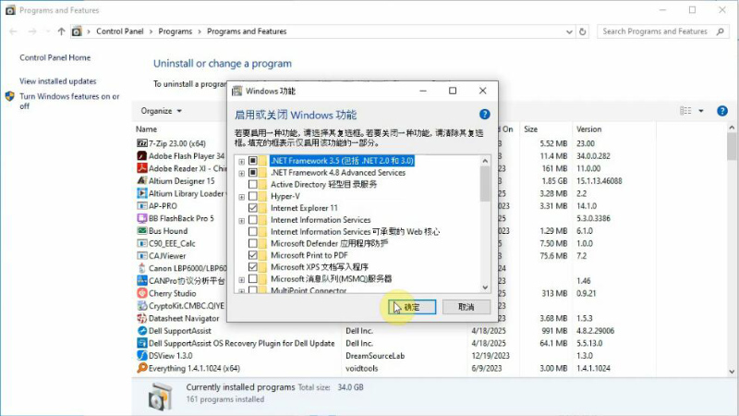Confirm with the 确定 button
Image resolution: width=739 pixels, height=416 pixels.
[412, 307]
